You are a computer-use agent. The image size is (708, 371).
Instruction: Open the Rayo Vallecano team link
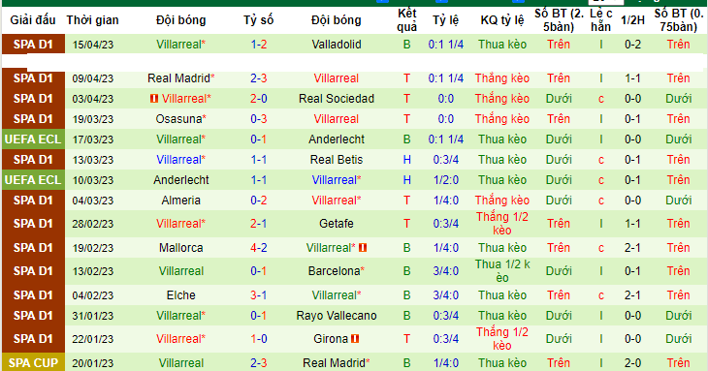[337, 316]
